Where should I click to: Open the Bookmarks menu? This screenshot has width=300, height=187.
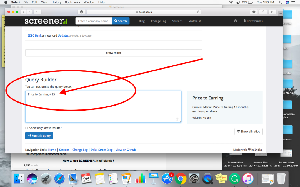click(x=72, y=2)
